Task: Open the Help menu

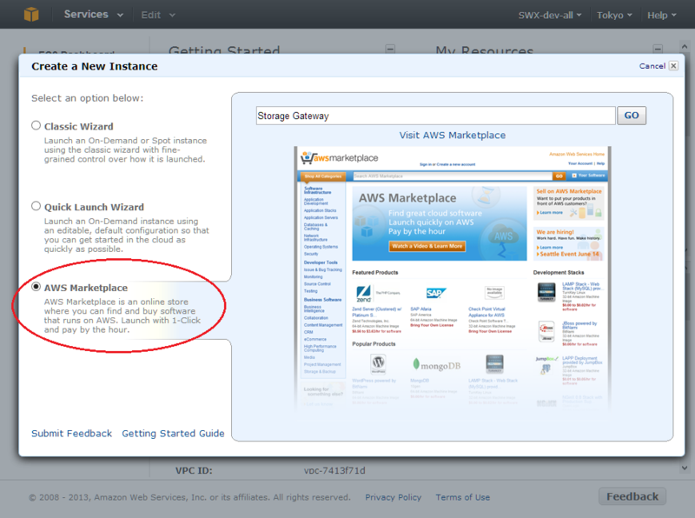Action: (661, 15)
